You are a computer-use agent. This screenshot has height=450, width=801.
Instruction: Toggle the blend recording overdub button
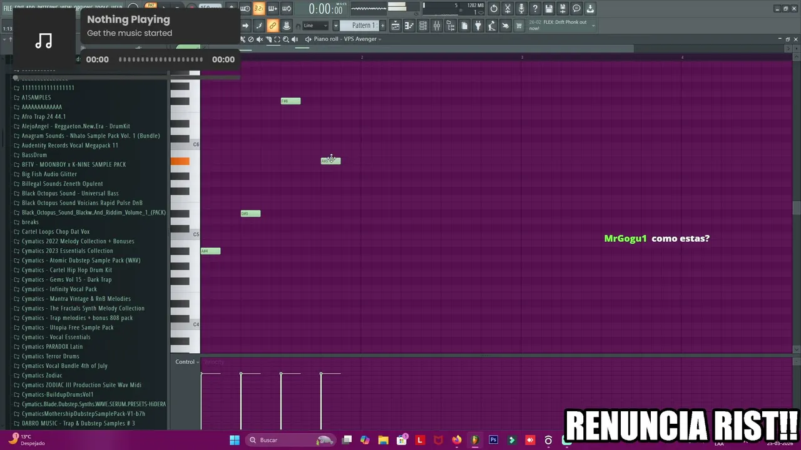click(x=272, y=9)
